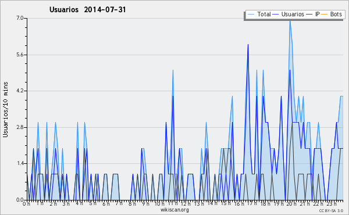Click the chart title Usuarios 2014-07-31

click(87, 9)
